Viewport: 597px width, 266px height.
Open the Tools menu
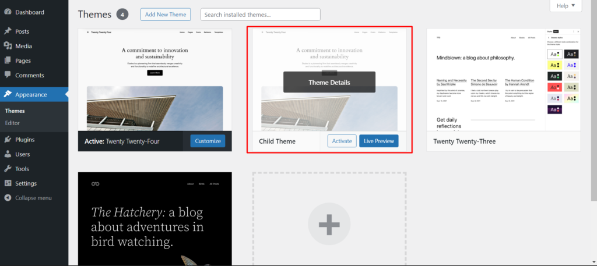pyautogui.click(x=34, y=169)
